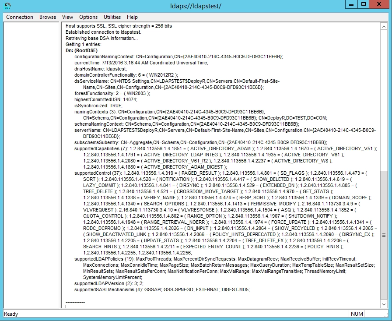Click the scroll down arrow of output pane
Screen dimensions: 392x321
pos(384,304)
